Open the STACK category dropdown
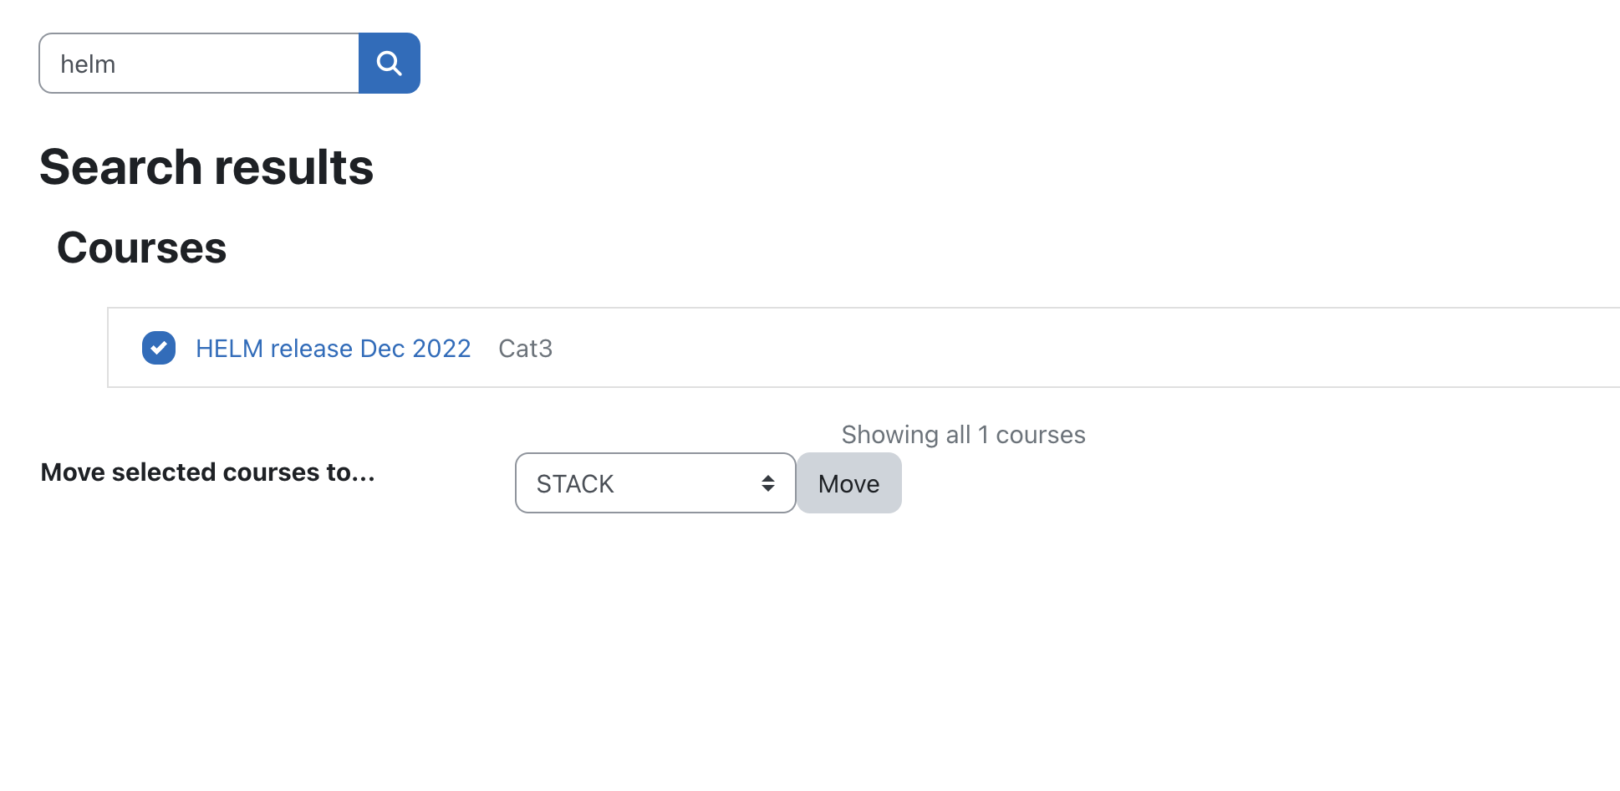Viewport: 1620px width, 791px height. (x=655, y=483)
